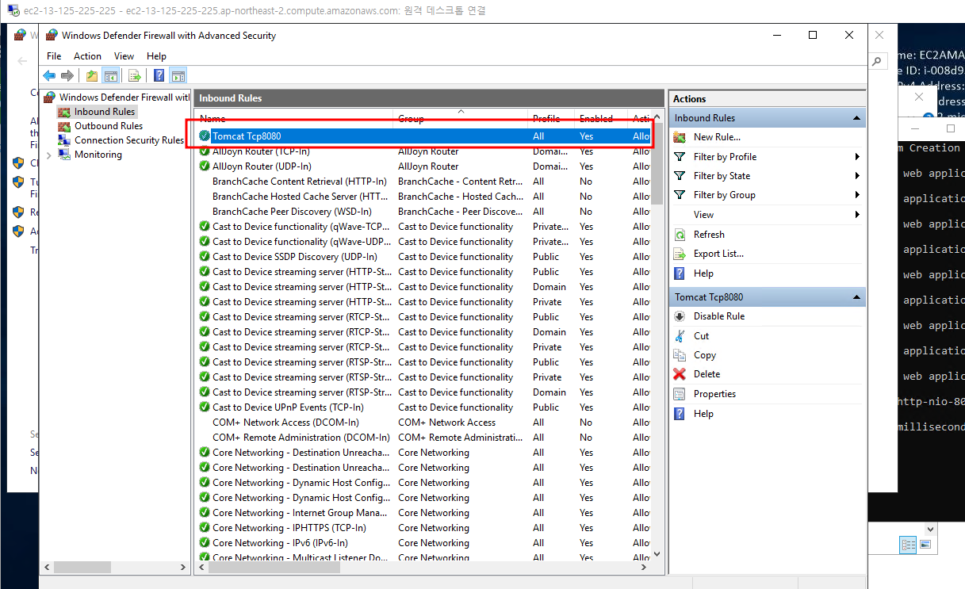Collapse the Tomcat Tcp8080 actions section
Screen dimensions: 965x589
coord(856,297)
